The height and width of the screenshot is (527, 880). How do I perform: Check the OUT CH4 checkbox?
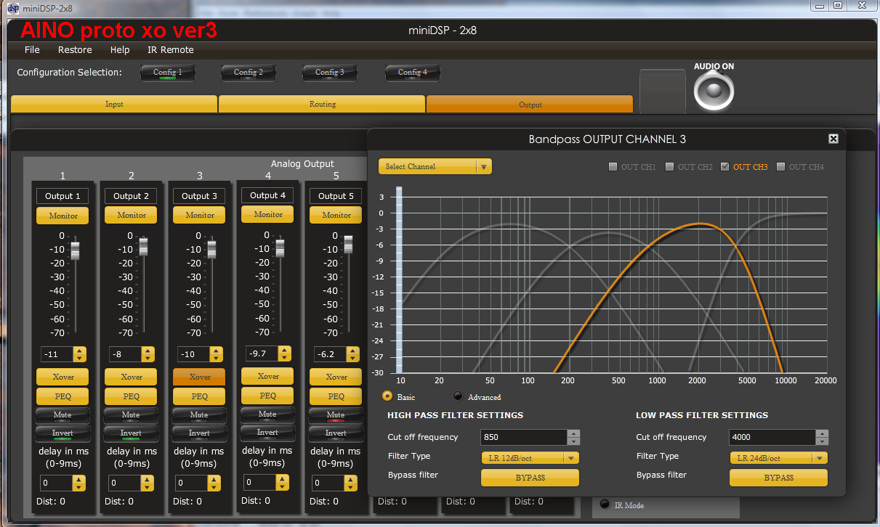click(x=780, y=167)
